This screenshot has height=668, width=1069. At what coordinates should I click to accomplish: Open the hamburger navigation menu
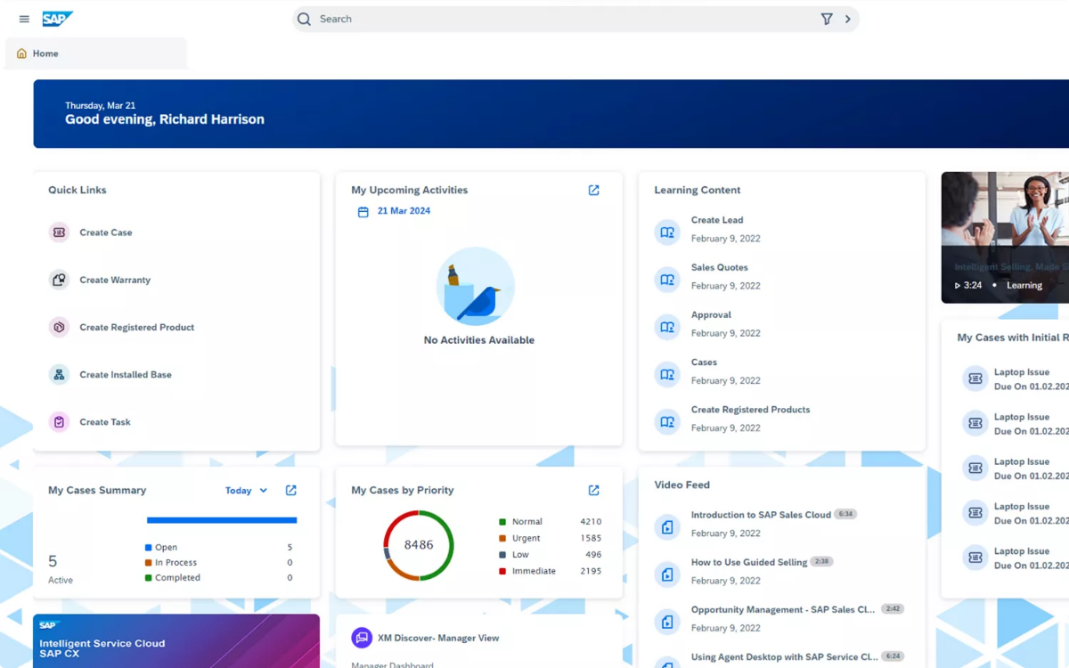pos(24,19)
